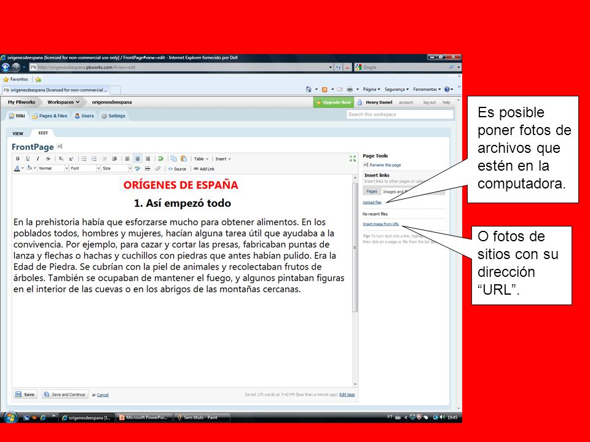Image resolution: width=590 pixels, height=442 pixels.
Task: Open the Table dropdown menu
Action: [202, 159]
